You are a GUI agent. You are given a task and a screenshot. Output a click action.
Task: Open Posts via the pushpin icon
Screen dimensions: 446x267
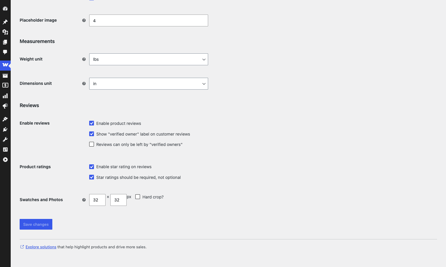(5, 22)
